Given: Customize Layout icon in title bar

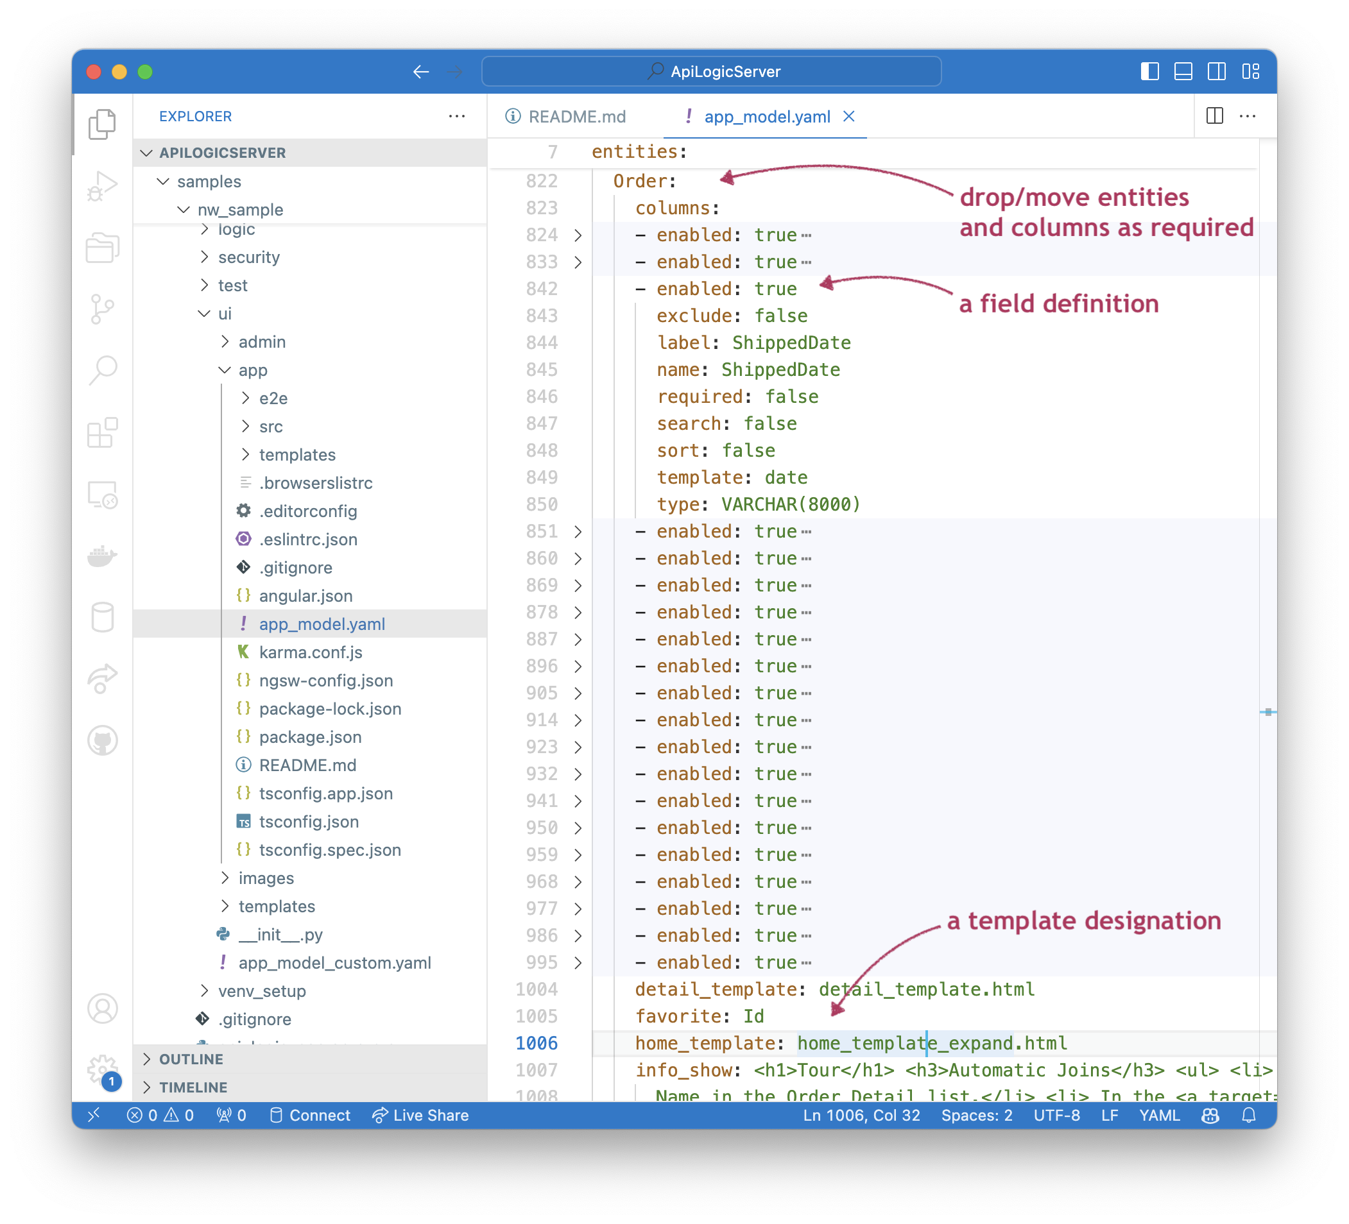Looking at the screenshot, I should tap(1251, 72).
